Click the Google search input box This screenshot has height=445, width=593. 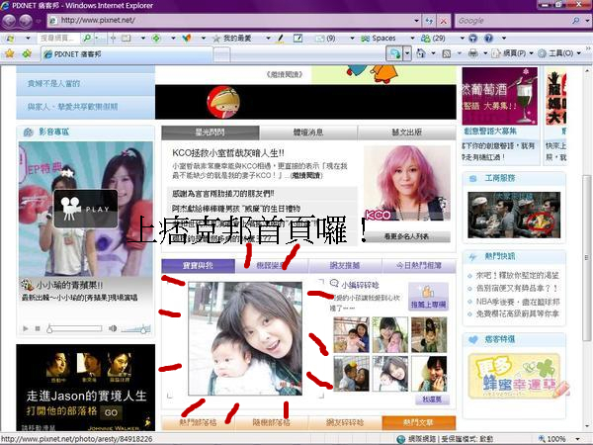point(513,21)
